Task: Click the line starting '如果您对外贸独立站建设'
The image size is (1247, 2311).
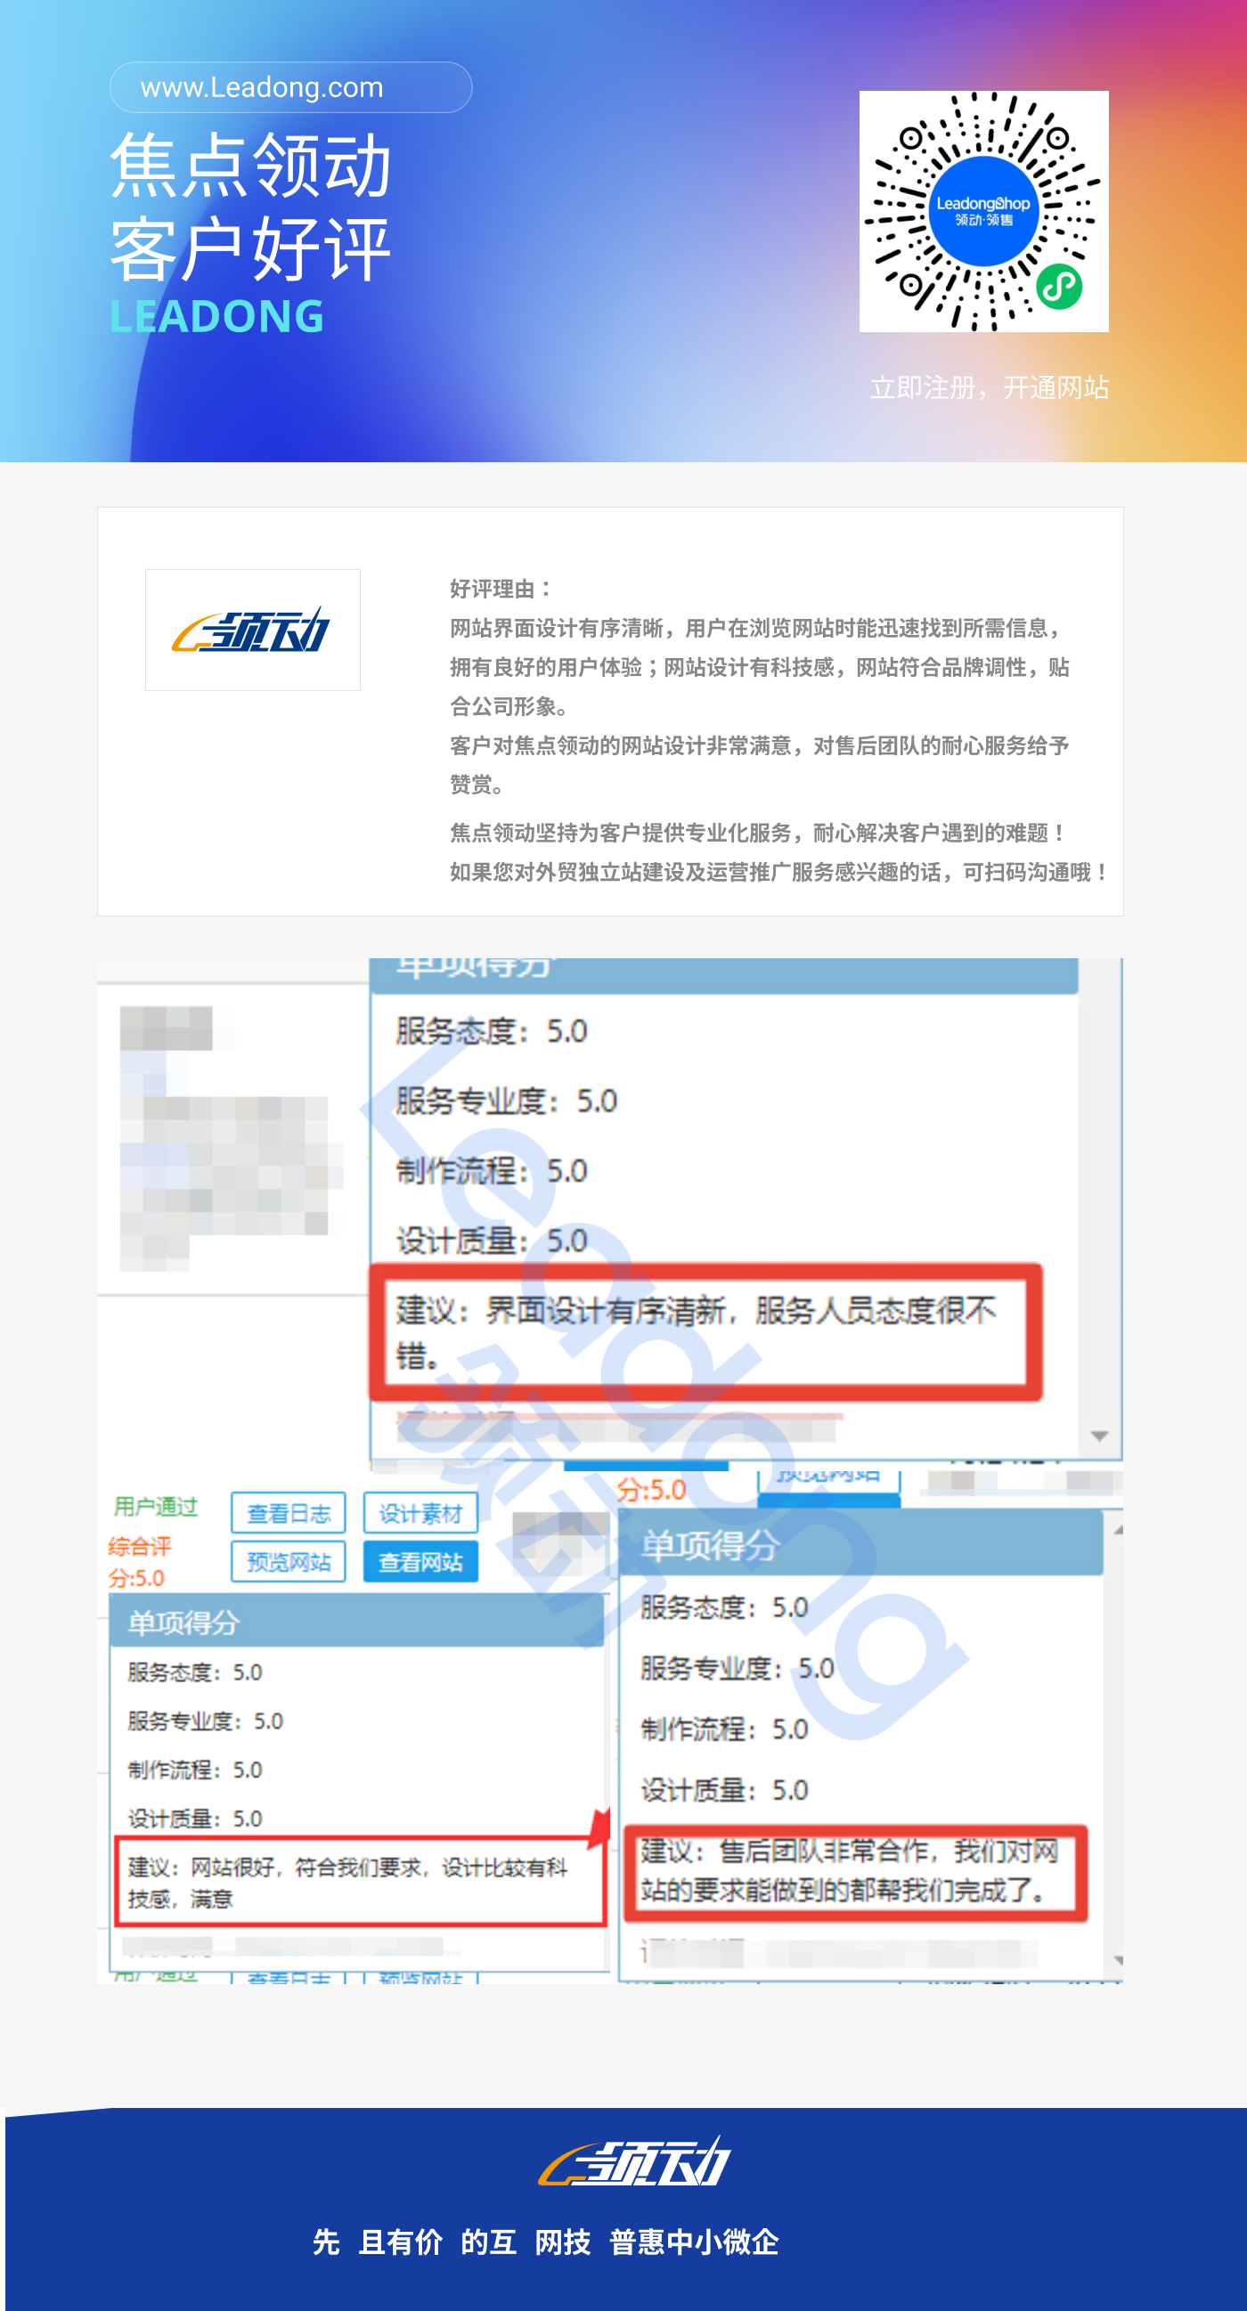Action: 779,872
